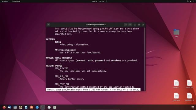Click the PAM_CONV_ERR text
Image resolution: width=196 pixels, height=110 pixels.
pyautogui.click(x=62, y=84)
